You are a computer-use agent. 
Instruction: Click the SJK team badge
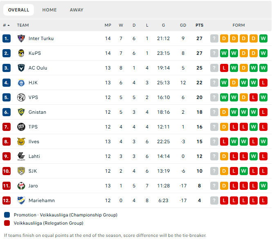[21, 171]
